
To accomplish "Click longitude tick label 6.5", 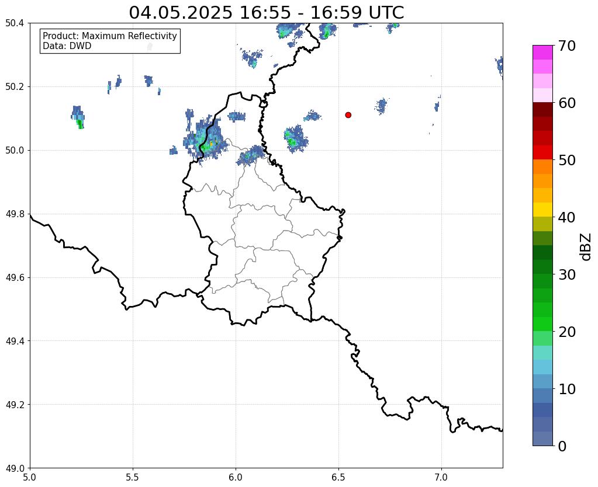I will (x=338, y=478).
